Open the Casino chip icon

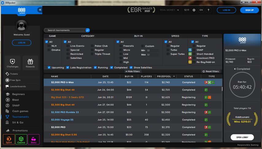pos(21,139)
